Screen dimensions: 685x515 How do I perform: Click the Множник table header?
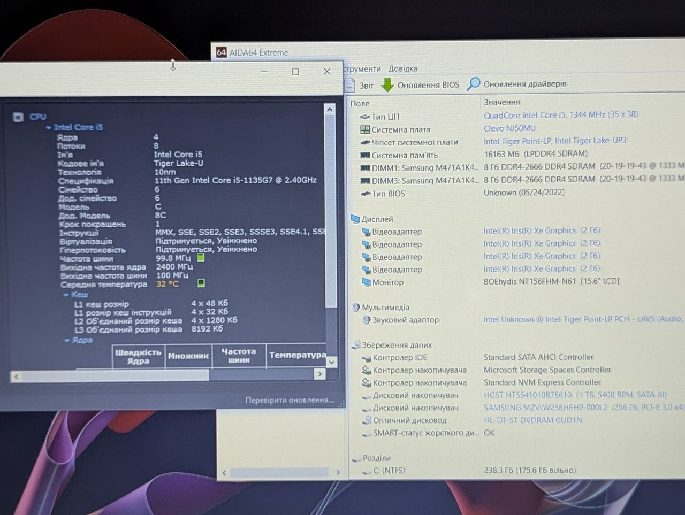pos(188,356)
